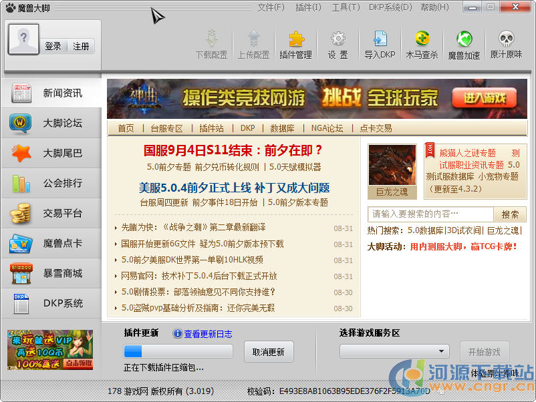Open the 文件(F) menu
Viewport: 536px width, 402px height.
click(271, 7)
